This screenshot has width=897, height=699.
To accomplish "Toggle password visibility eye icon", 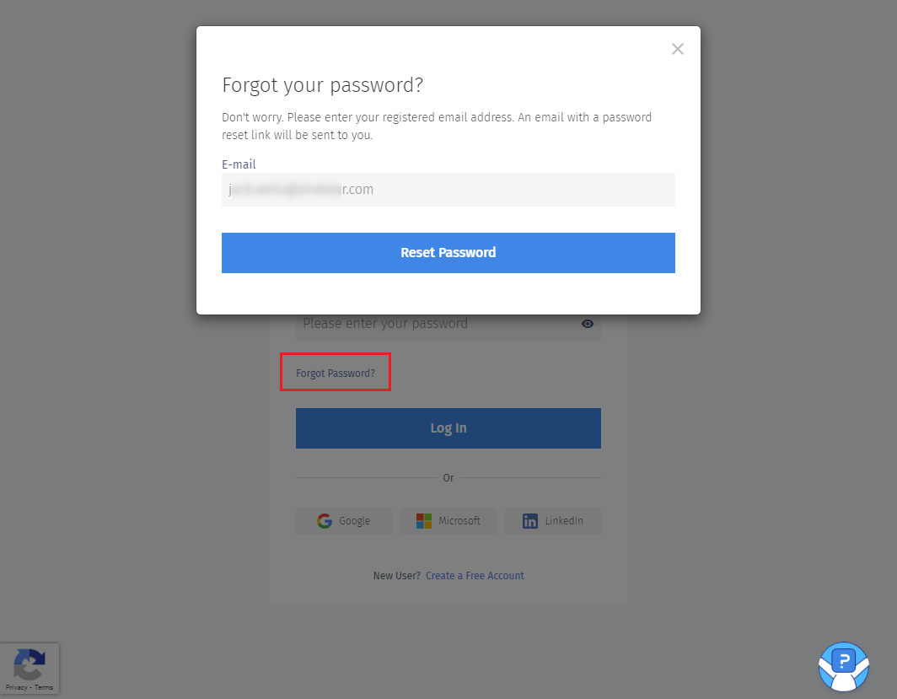I will tap(588, 324).
